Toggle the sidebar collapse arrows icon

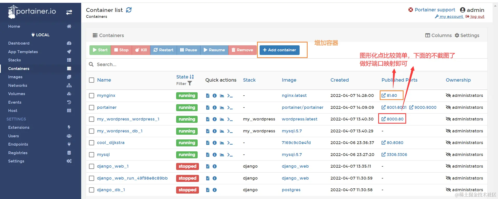tap(69, 12)
